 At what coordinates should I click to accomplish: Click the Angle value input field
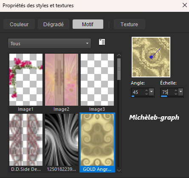[138, 92]
